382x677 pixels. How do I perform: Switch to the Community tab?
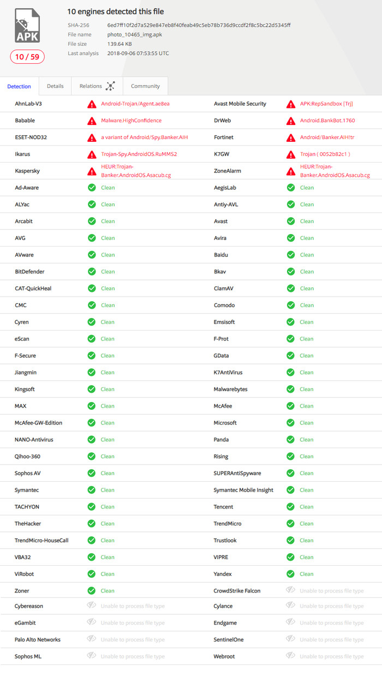pyautogui.click(x=145, y=86)
